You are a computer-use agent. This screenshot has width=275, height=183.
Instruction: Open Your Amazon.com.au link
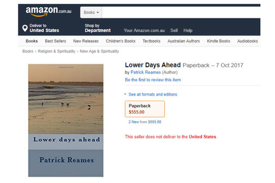coord(144,30)
